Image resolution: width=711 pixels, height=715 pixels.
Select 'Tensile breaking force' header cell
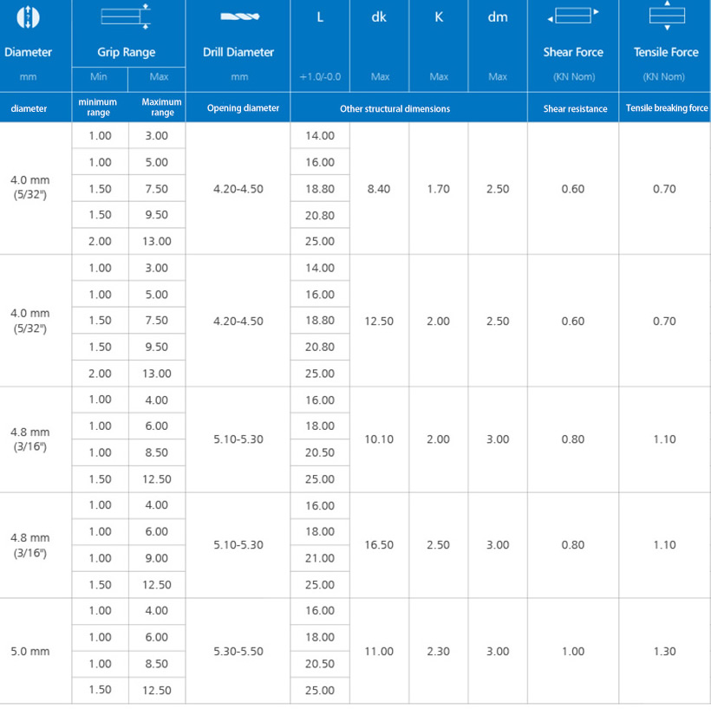(x=666, y=108)
